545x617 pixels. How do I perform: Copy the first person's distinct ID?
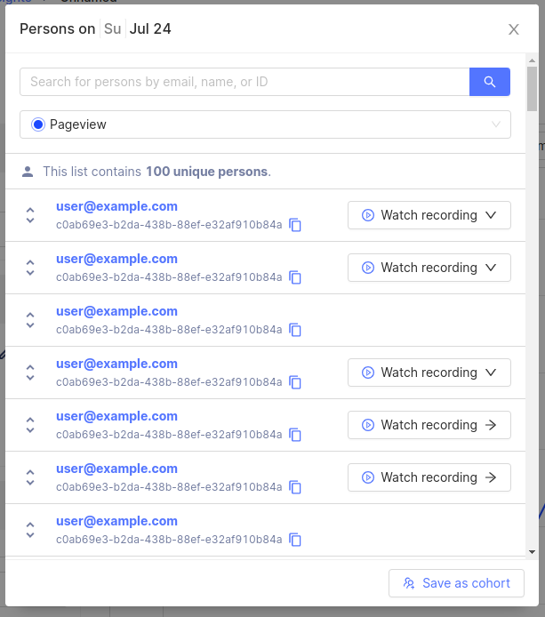coord(296,226)
